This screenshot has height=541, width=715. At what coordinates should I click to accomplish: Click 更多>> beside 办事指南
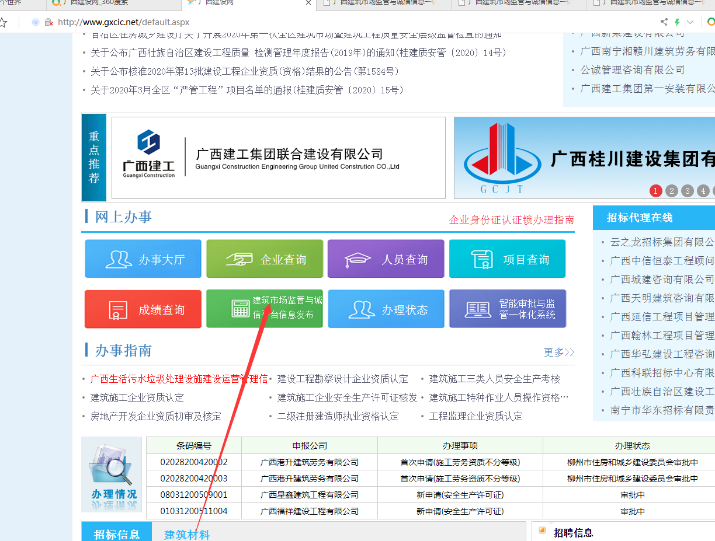[x=559, y=352]
